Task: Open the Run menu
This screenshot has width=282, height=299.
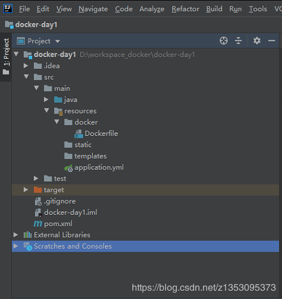Action: tap(236, 9)
